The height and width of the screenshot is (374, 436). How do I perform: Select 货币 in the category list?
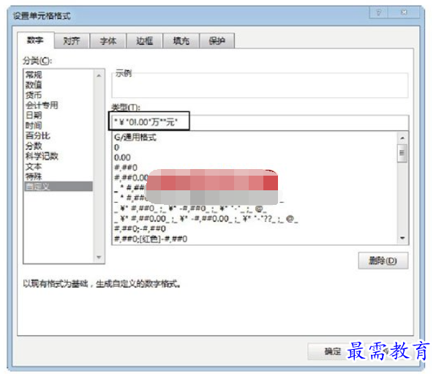tap(34, 95)
